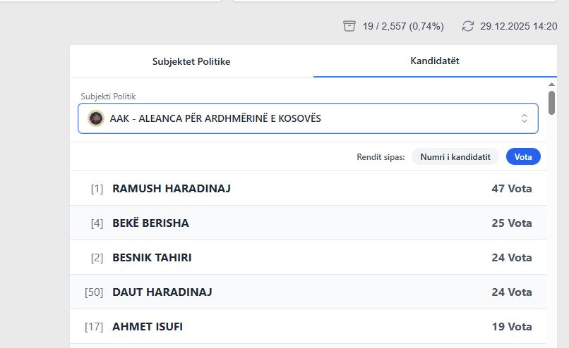
Task: Click candidate name Besnik Tahiri
Action: 152,258
